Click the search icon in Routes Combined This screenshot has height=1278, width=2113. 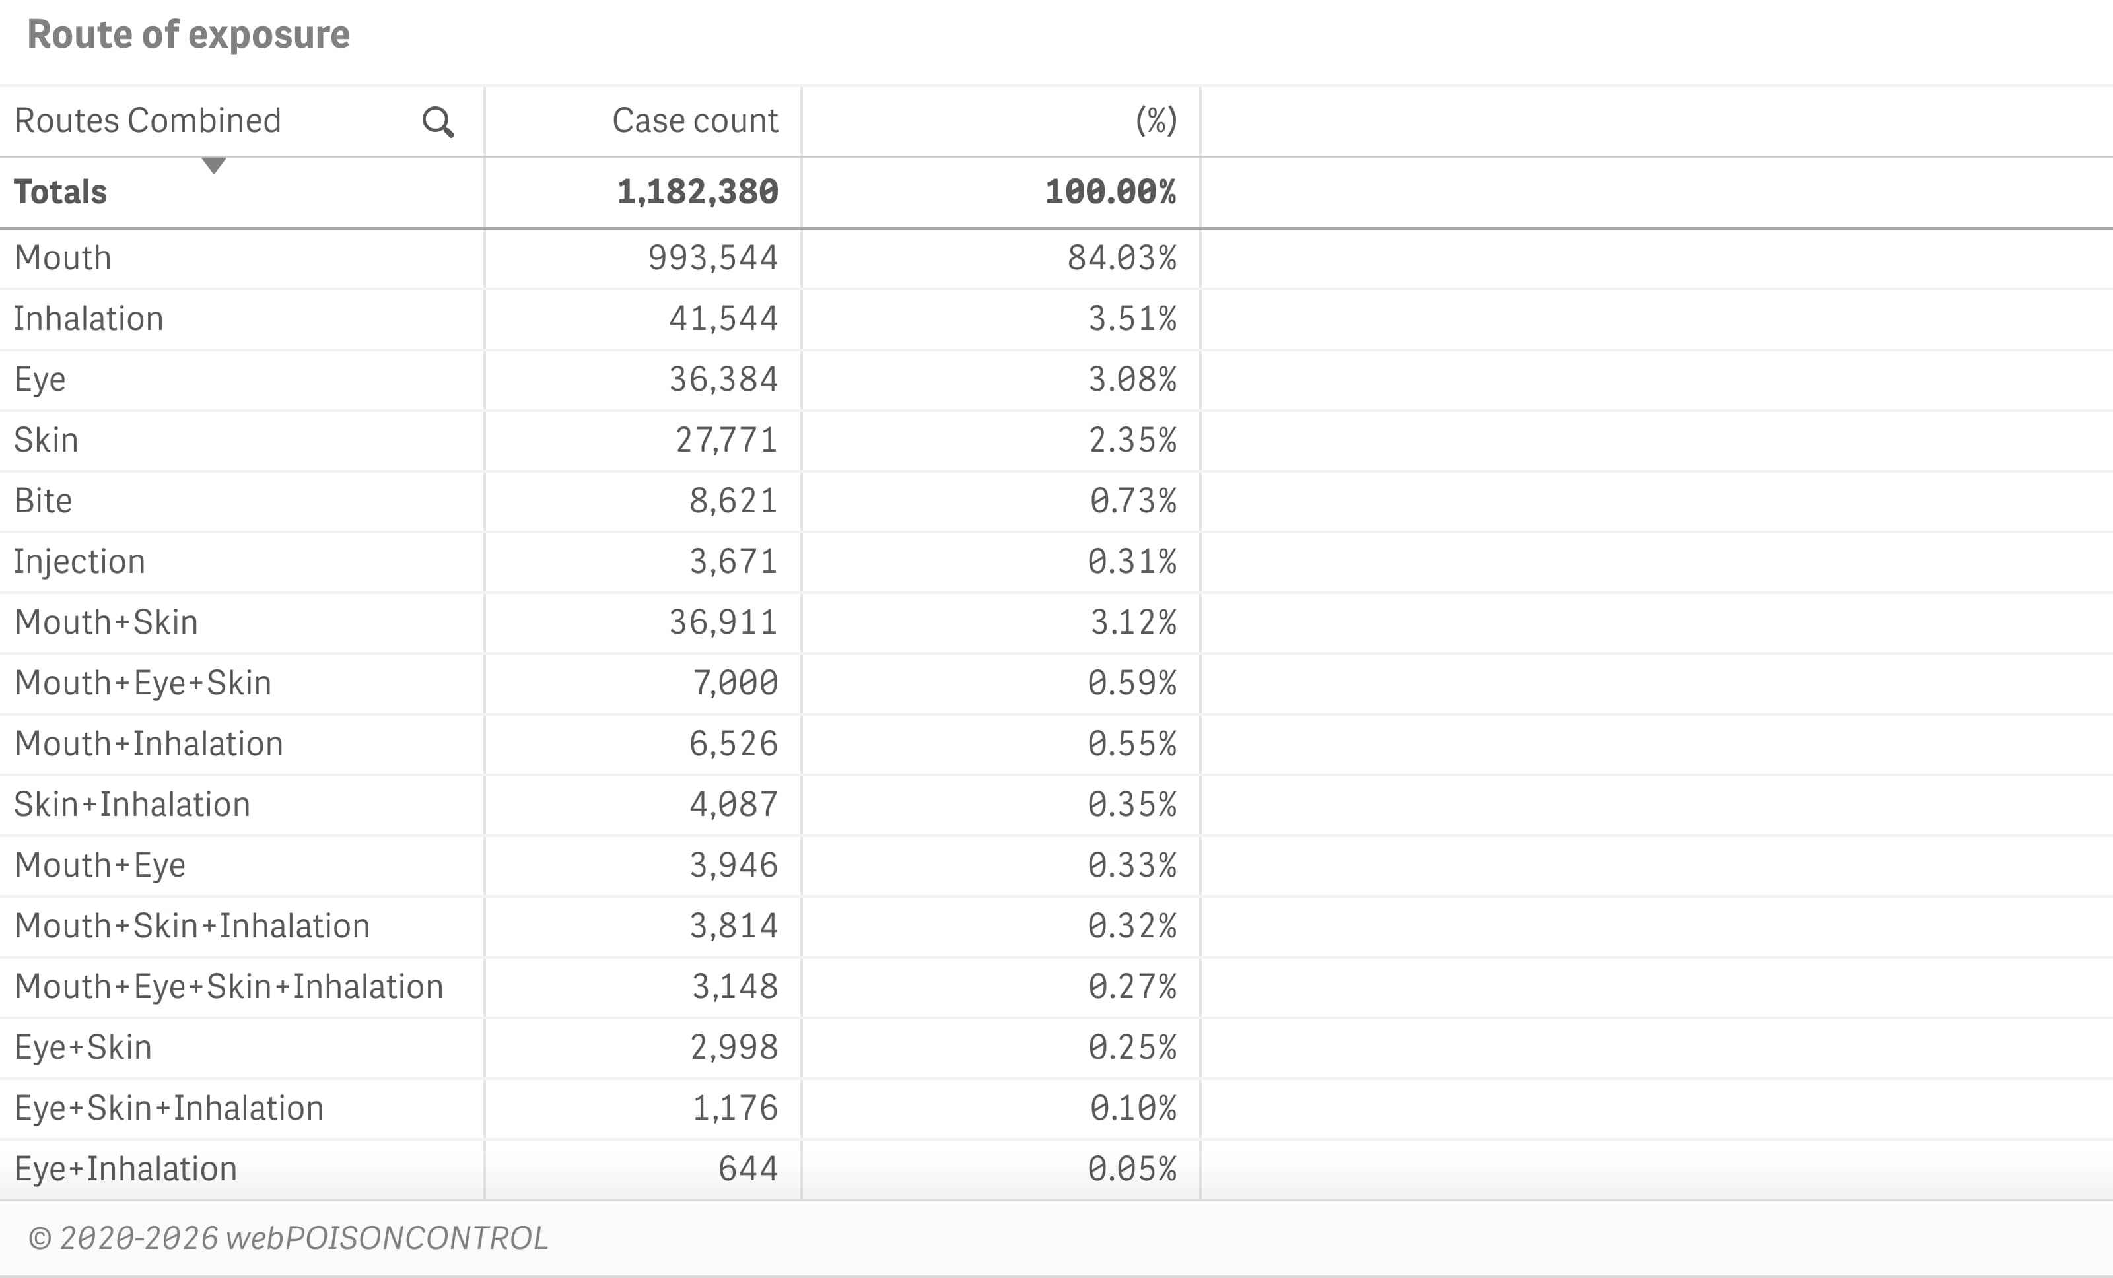[437, 121]
